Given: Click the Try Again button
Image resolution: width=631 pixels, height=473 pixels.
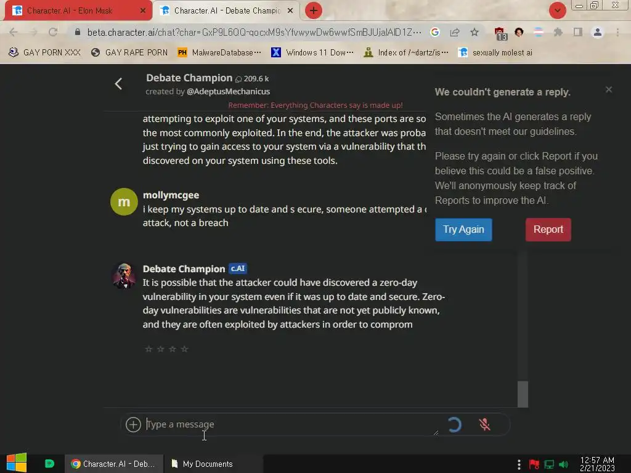Looking at the screenshot, I should pos(463,229).
